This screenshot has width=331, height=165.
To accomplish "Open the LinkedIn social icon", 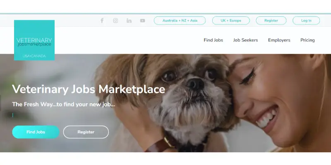I will 129,20.
